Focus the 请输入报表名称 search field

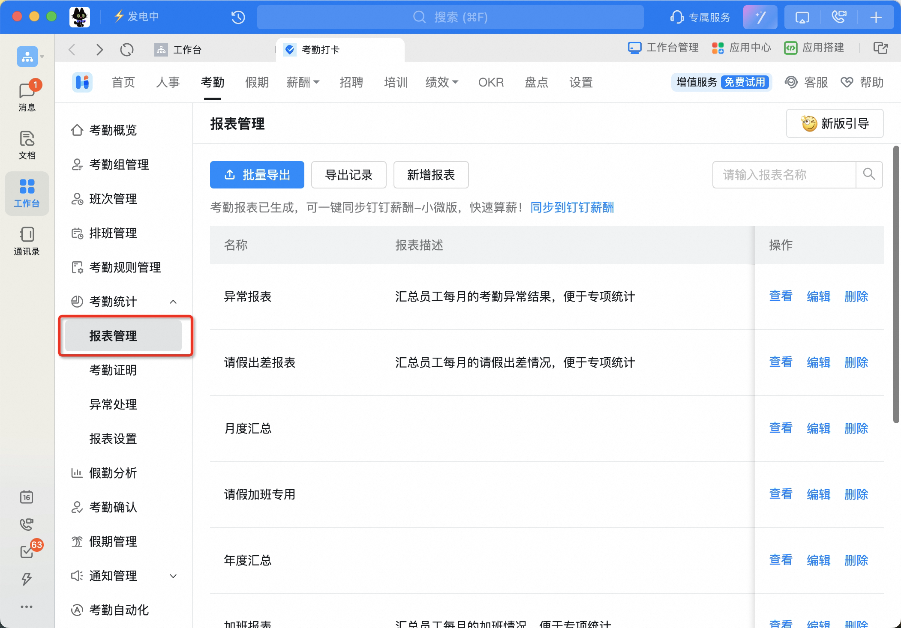pos(784,175)
